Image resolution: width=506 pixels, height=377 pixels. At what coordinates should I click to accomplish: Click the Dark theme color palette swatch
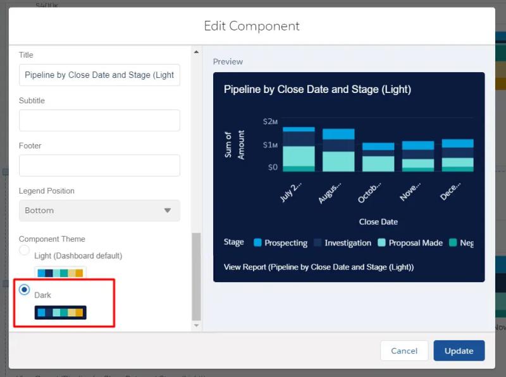point(60,312)
